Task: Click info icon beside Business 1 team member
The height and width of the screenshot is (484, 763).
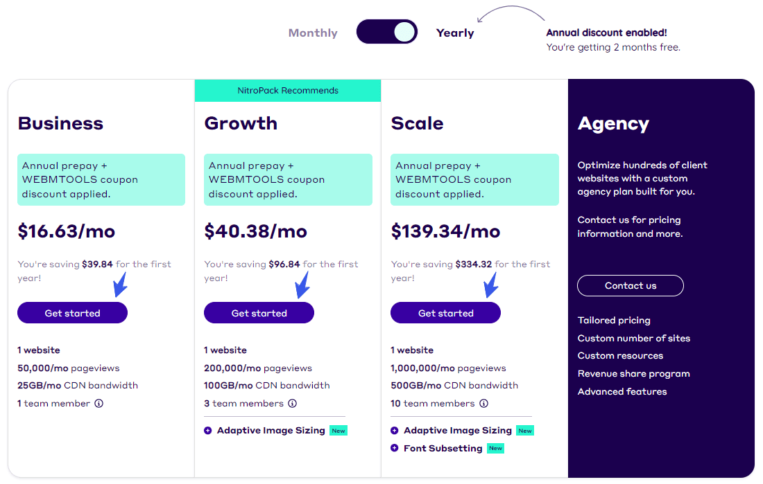Action: pos(98,404)
